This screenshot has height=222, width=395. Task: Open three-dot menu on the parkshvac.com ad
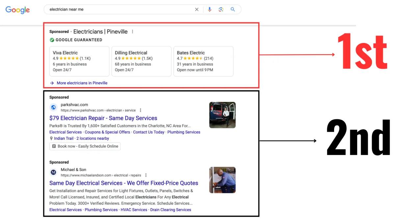coord(141,111)
